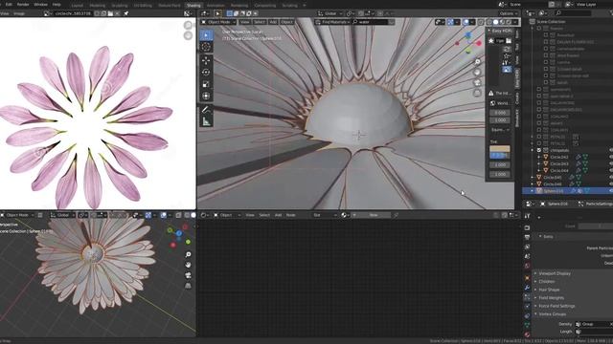Open the shading options dropdown arrow
This screenshot has height=344, width=613.
(515, 22)
